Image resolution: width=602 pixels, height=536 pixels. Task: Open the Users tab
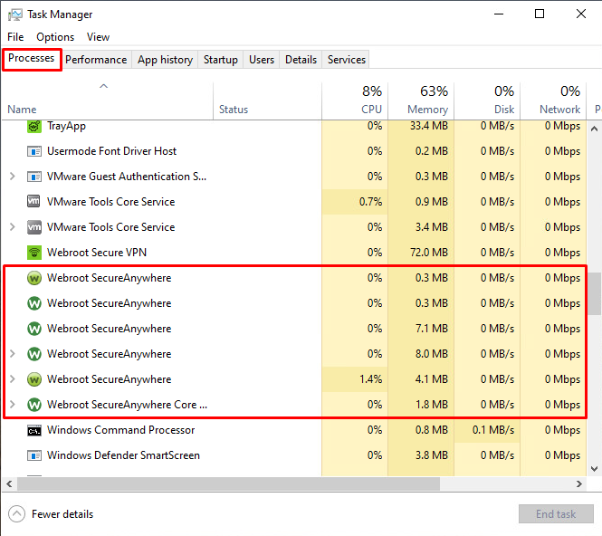point(262,60)
